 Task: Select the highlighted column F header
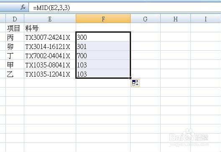tap(103, 18)
